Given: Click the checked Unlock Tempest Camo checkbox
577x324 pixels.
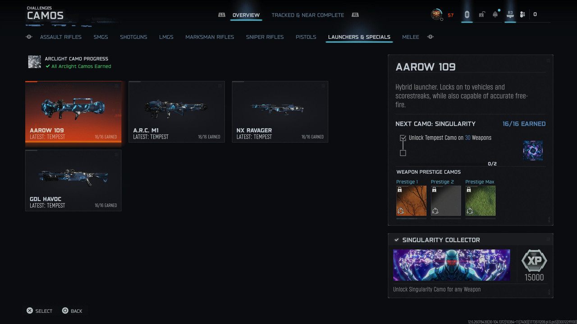Looking at the screenshot, I should (x=403, y=138).
